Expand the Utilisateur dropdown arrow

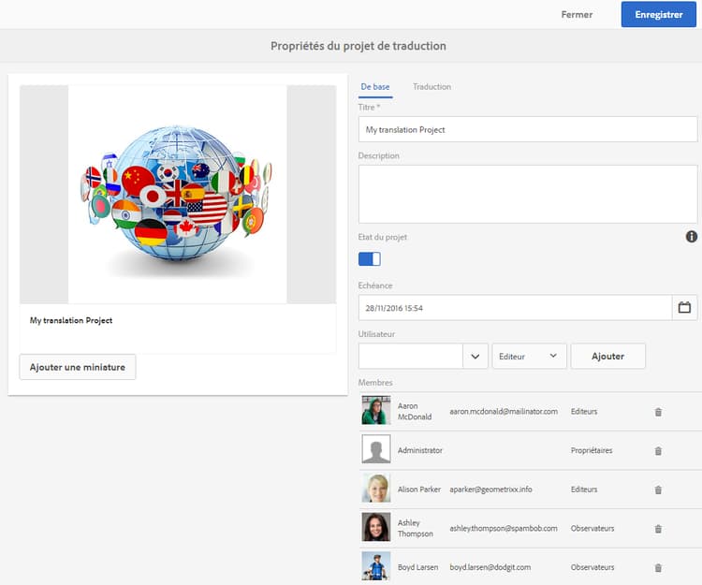475,357
